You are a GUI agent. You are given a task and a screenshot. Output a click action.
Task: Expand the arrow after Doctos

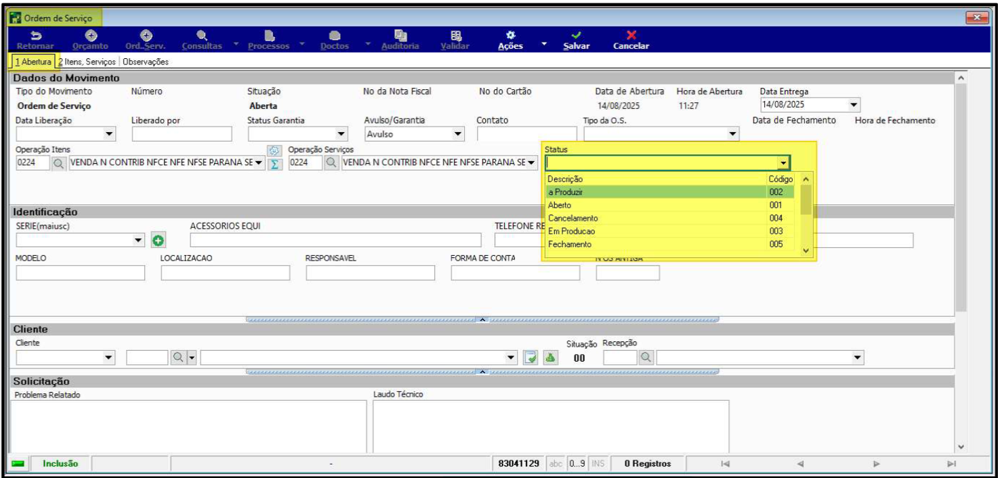pos(367,45)
